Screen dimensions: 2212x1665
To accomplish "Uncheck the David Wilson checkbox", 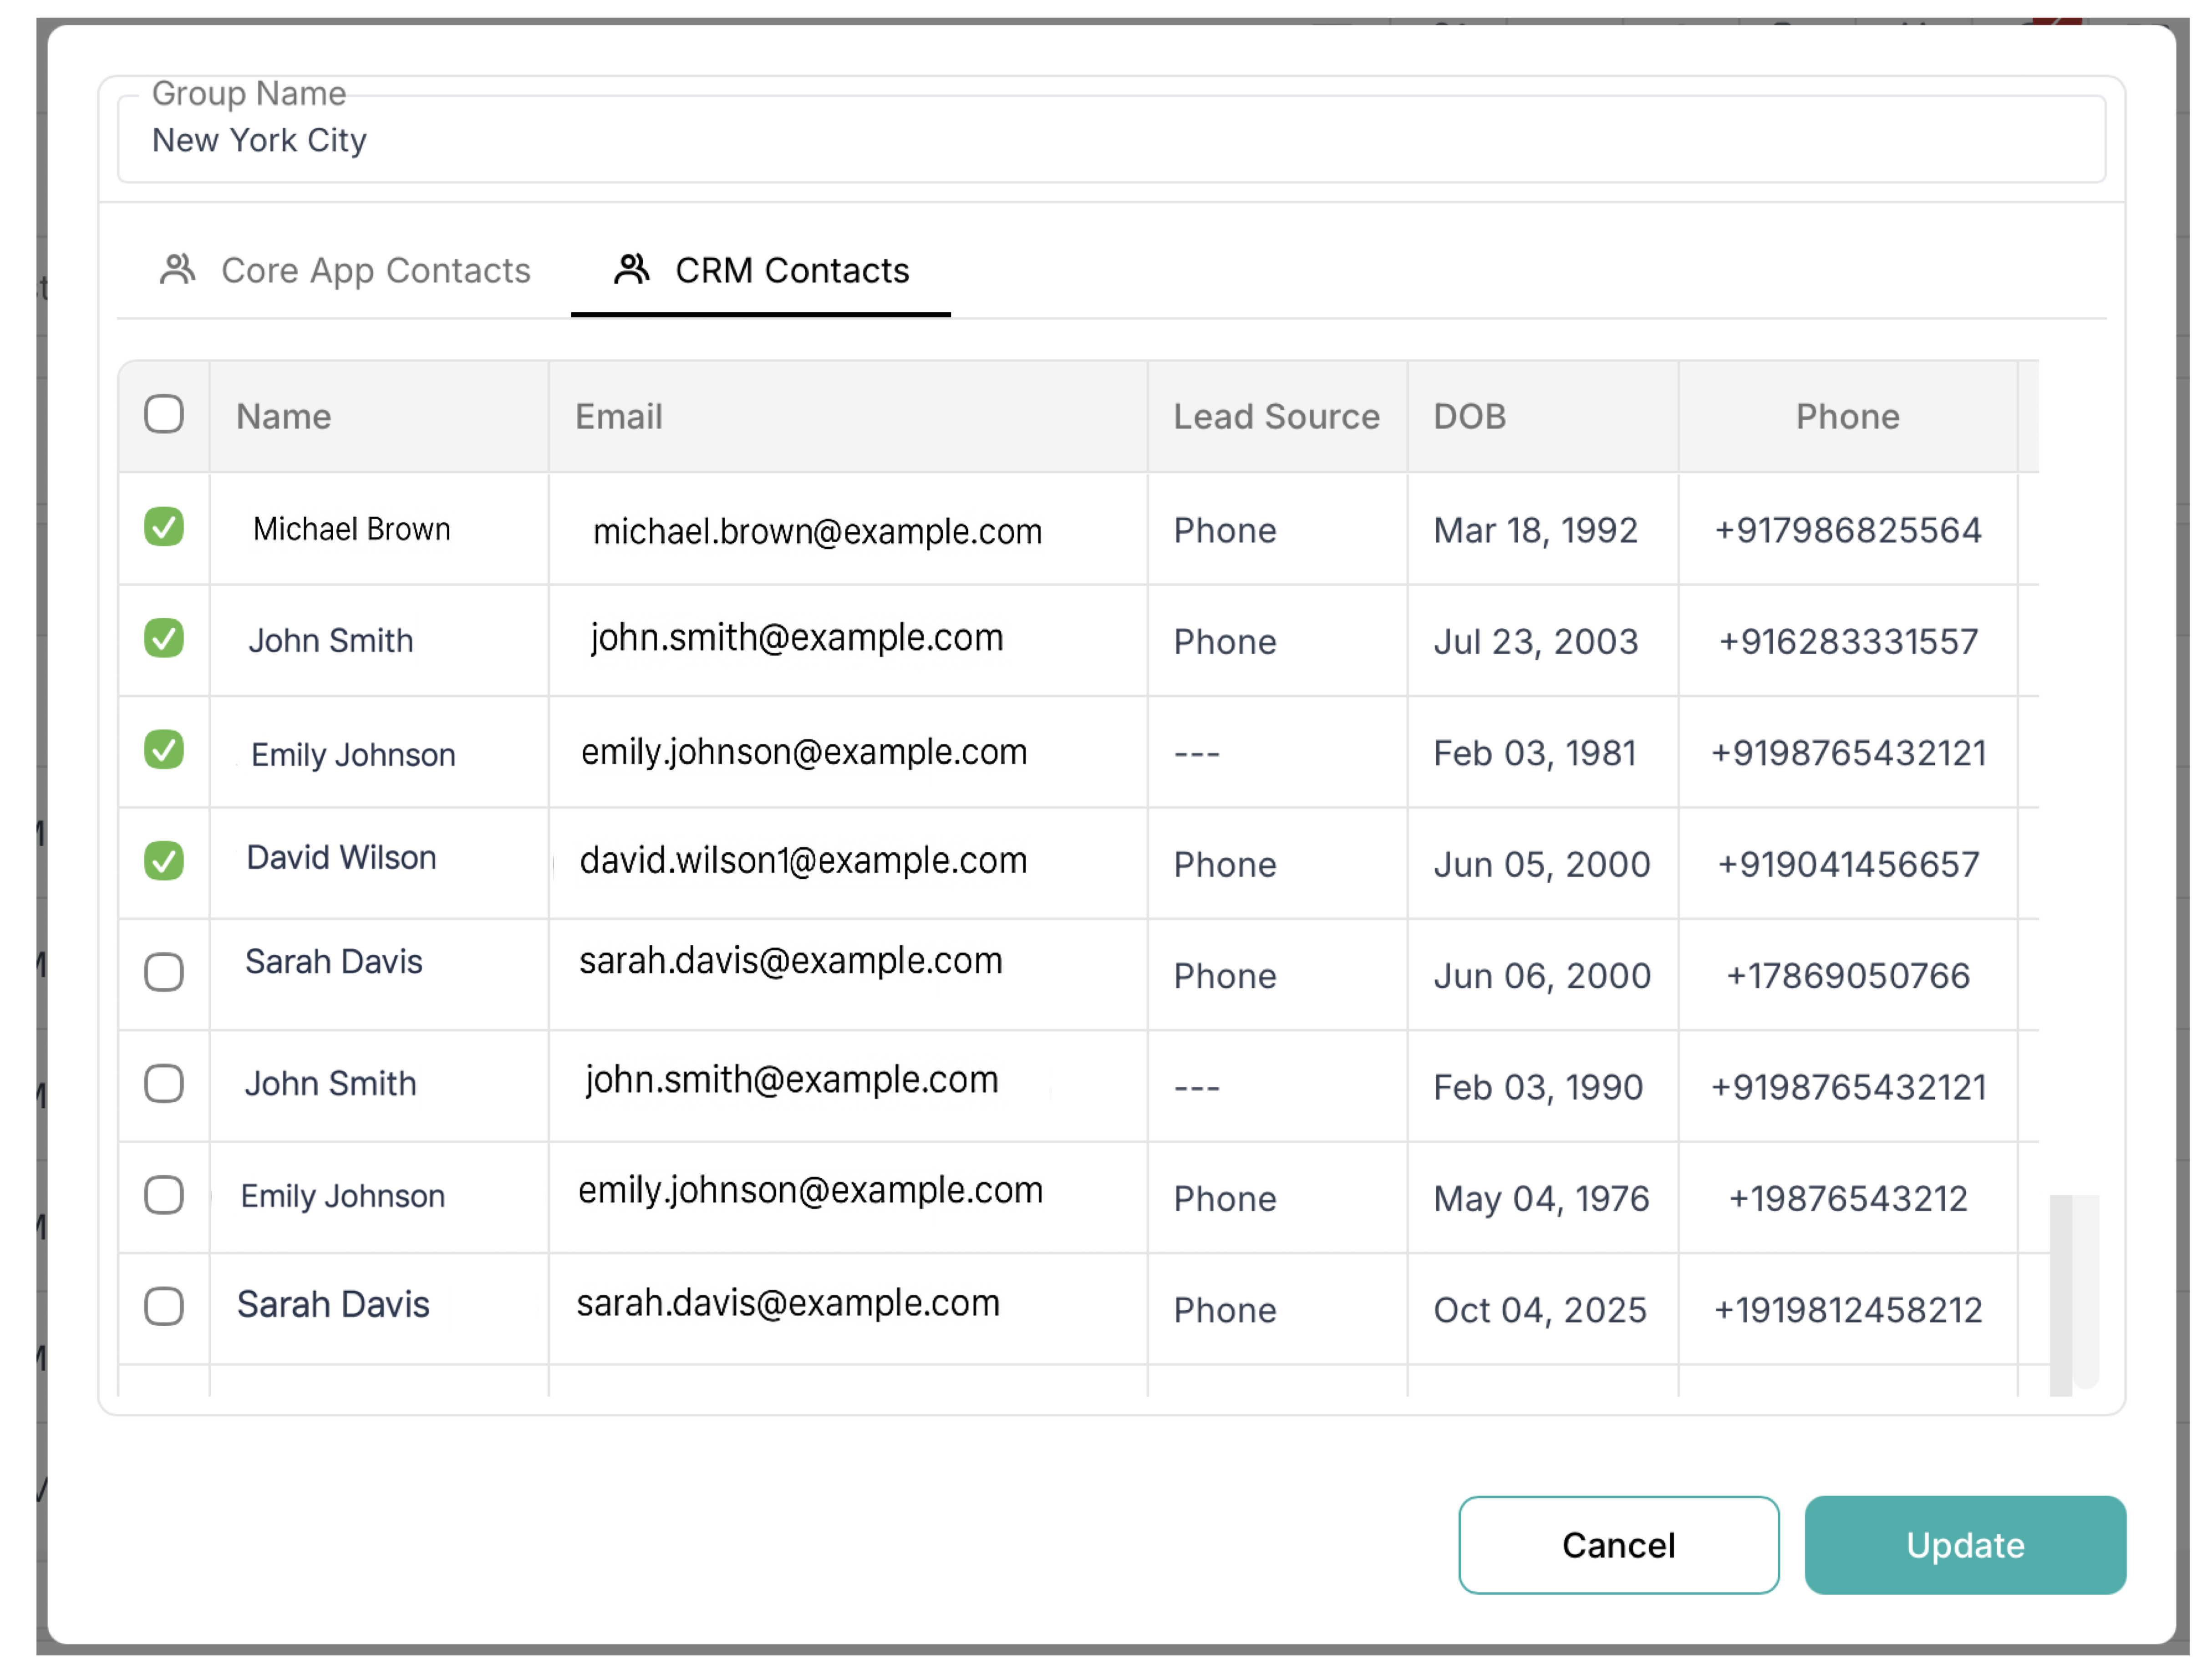I will click(164, 861).
